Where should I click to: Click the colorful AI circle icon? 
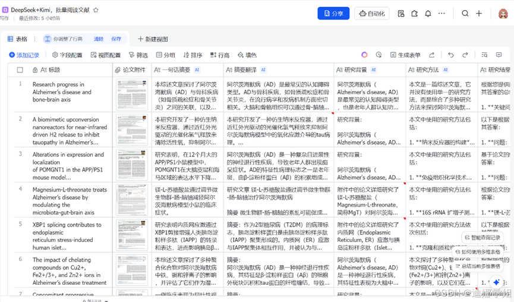coord(364,55)
